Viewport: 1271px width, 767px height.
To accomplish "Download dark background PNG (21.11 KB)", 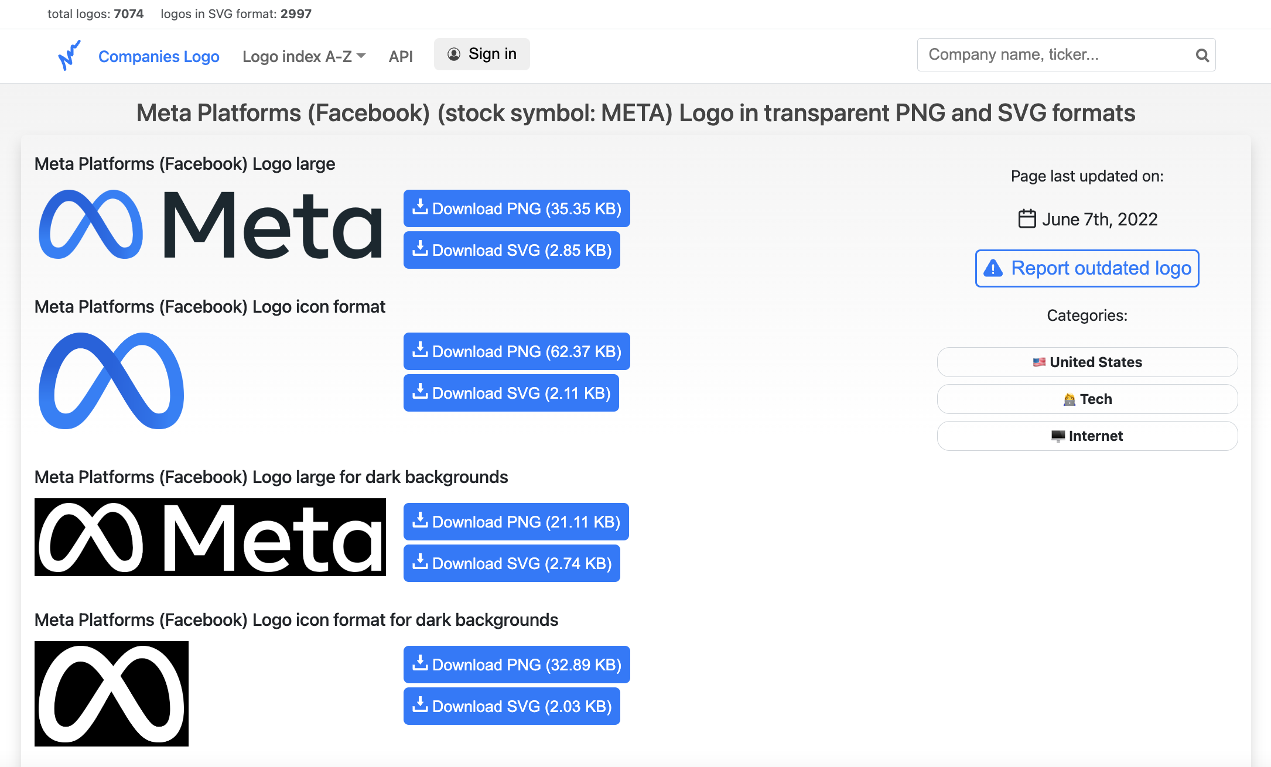I will [x=516, y=522].
